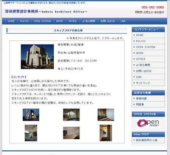170x155 pixels.
Task: Go to WORK in the contents sidebar menu
Action: click(148, 53)
